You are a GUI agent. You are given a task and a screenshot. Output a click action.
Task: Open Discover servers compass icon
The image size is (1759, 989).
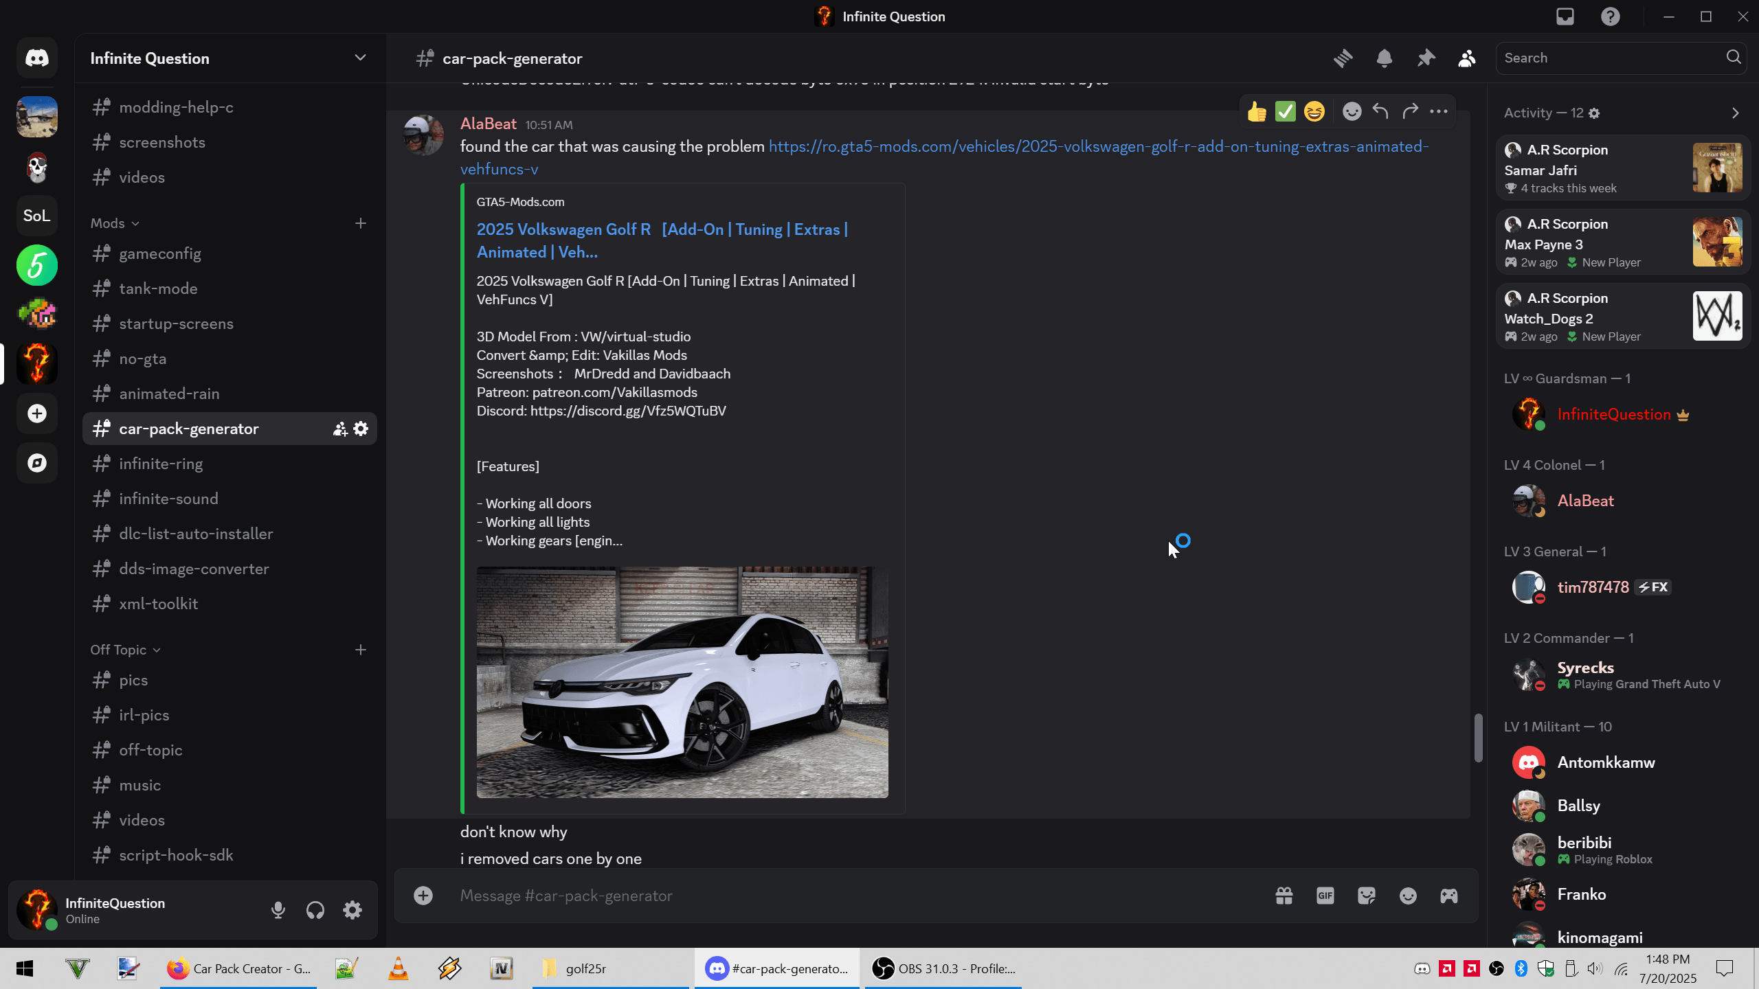point(37,463)
